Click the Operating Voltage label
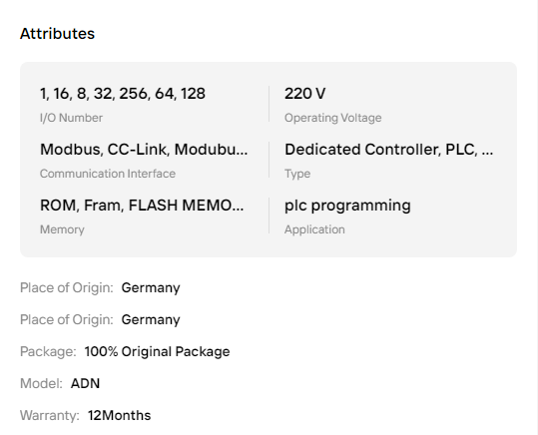Screen dimensions: 538x435 pos(332,118)
